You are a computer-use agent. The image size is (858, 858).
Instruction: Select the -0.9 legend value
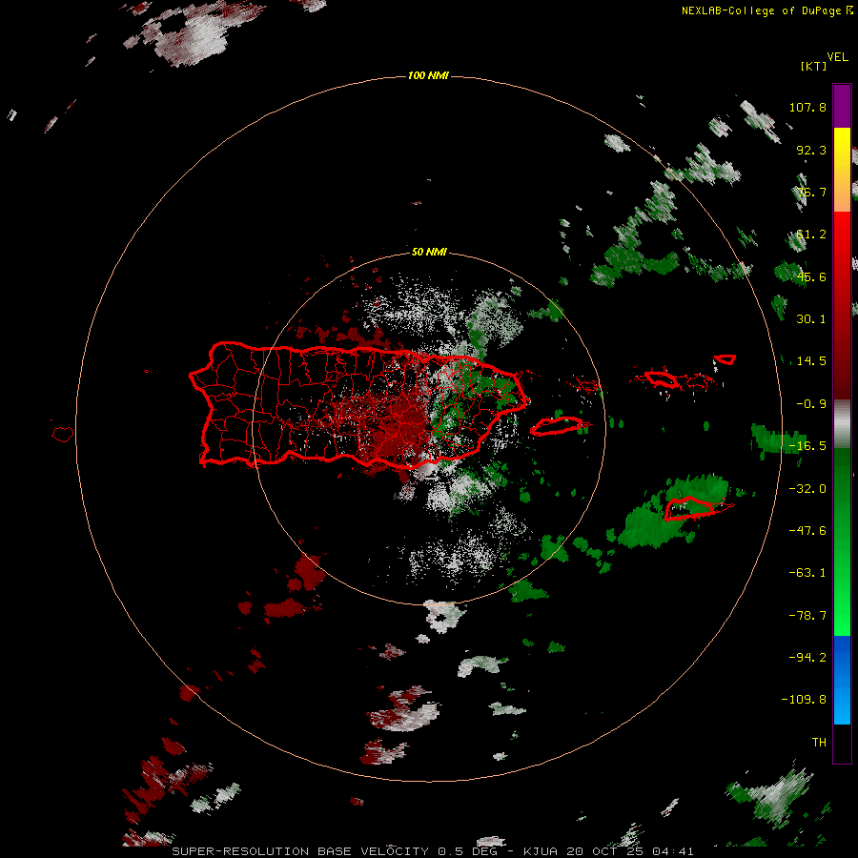(811, 404)
